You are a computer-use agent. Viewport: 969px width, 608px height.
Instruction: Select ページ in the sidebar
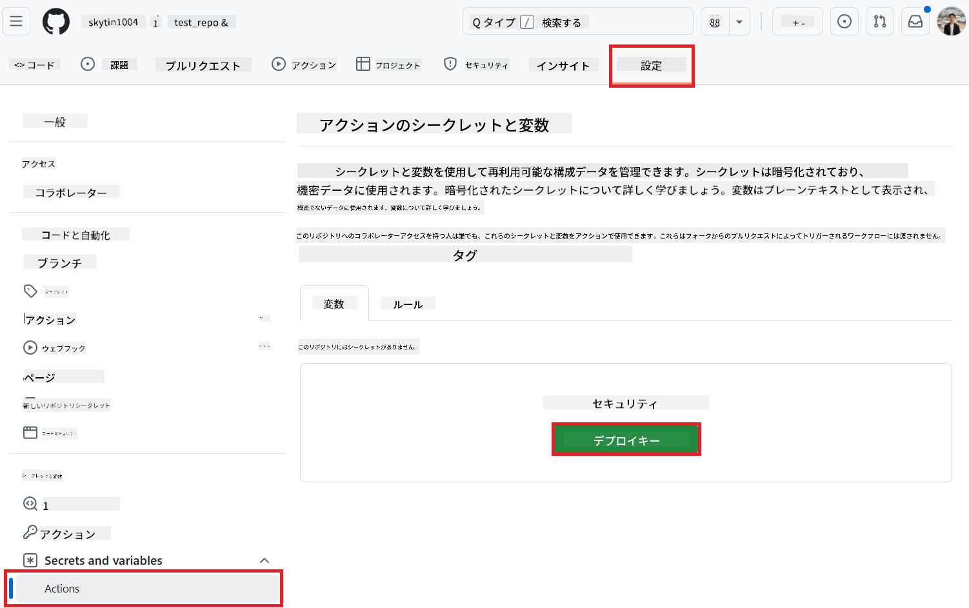pos(63,377)
